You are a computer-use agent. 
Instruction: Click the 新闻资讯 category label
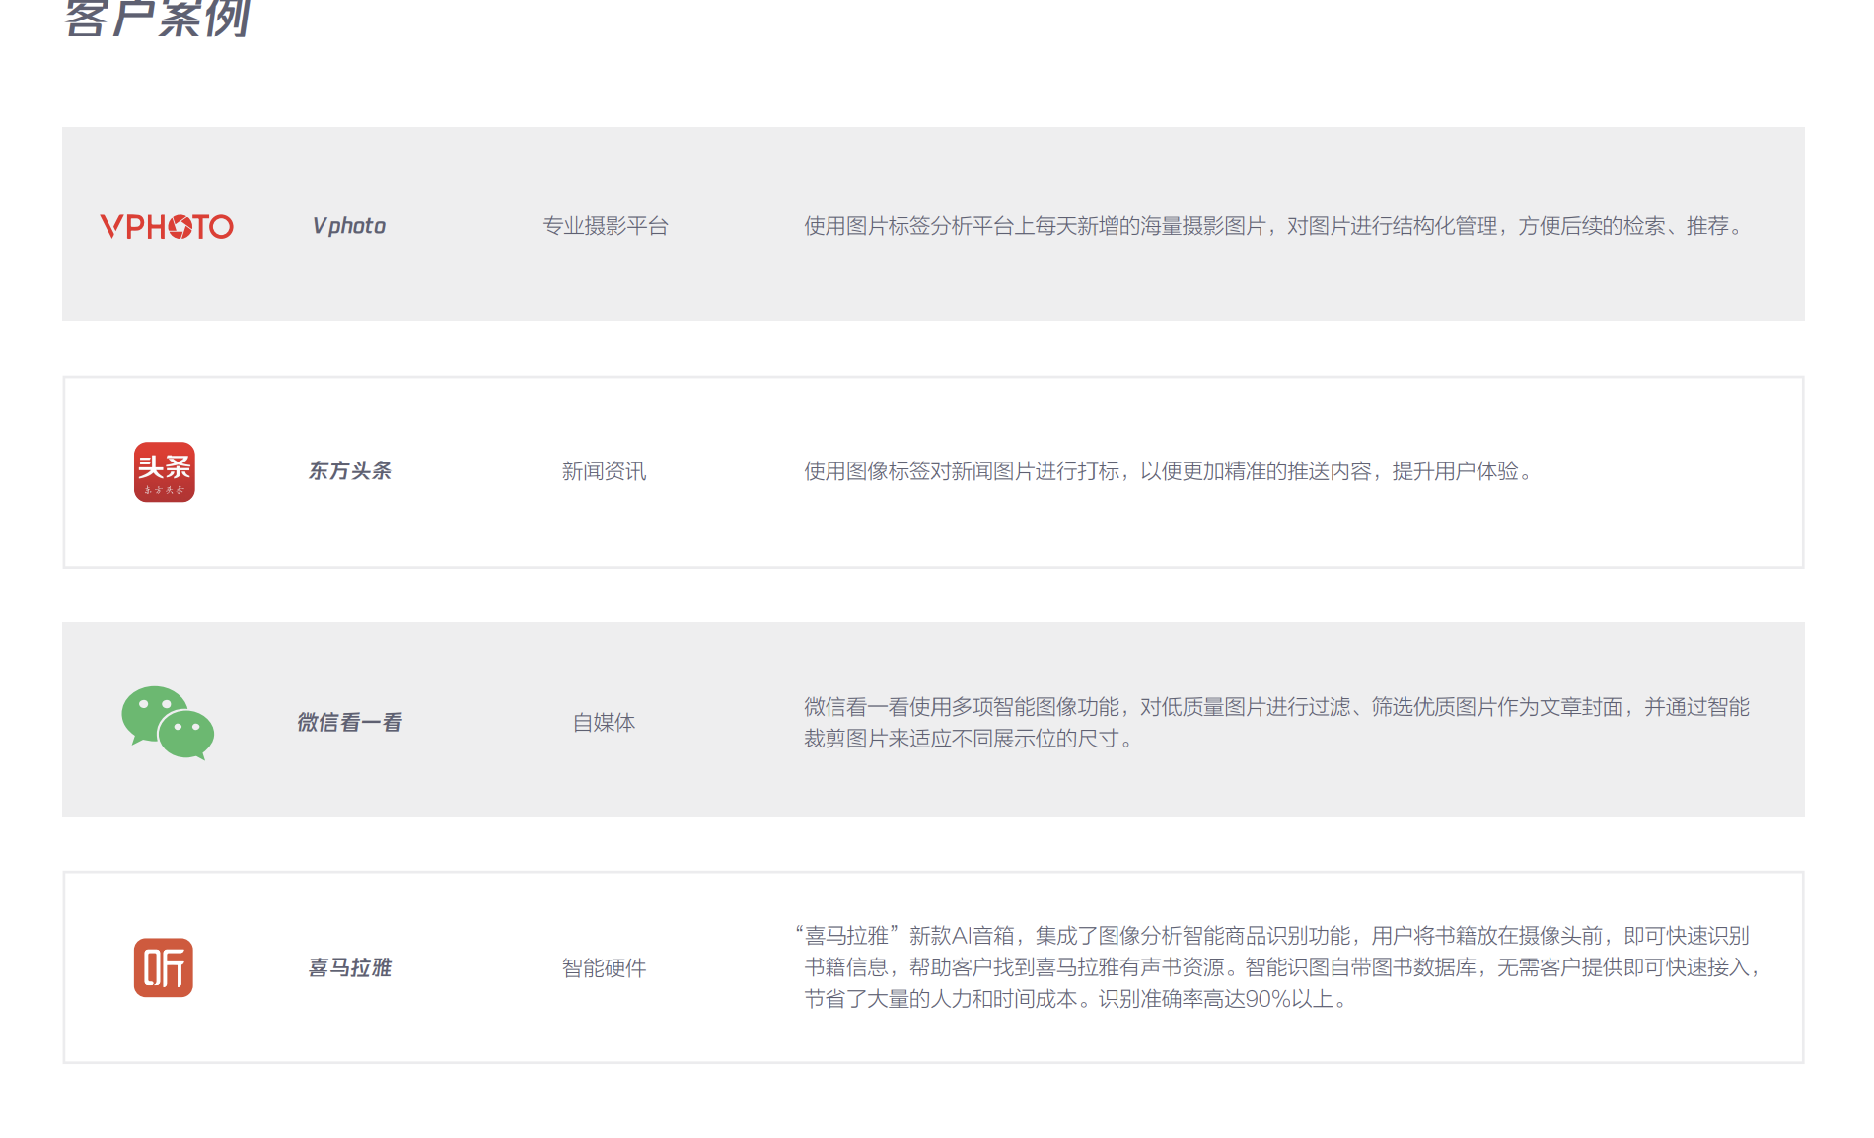pyautogui.click(x=605, y=471)
